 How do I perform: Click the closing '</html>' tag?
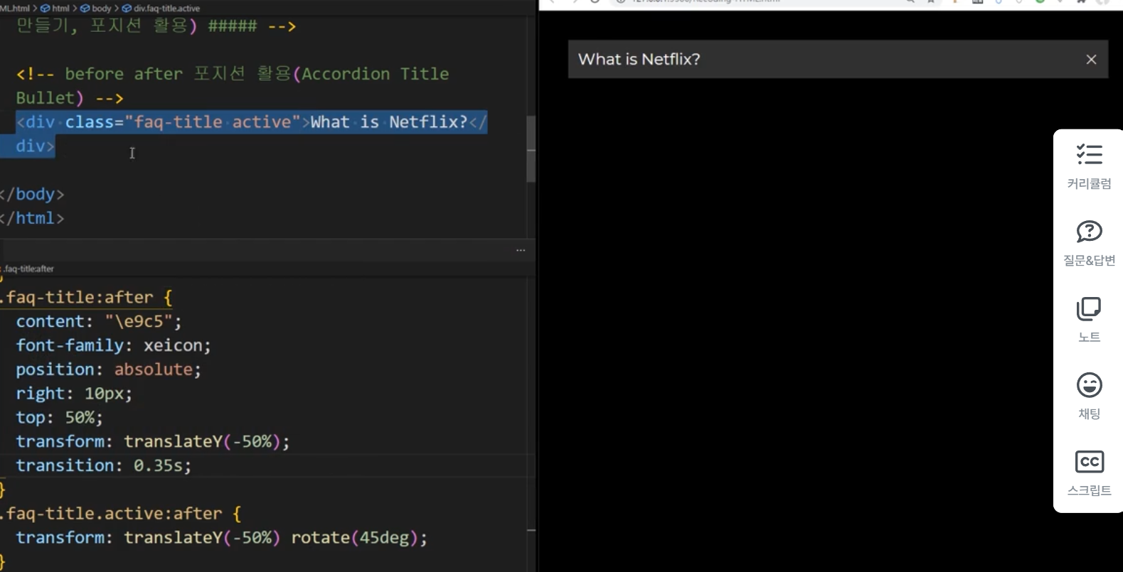coord(32,218)
